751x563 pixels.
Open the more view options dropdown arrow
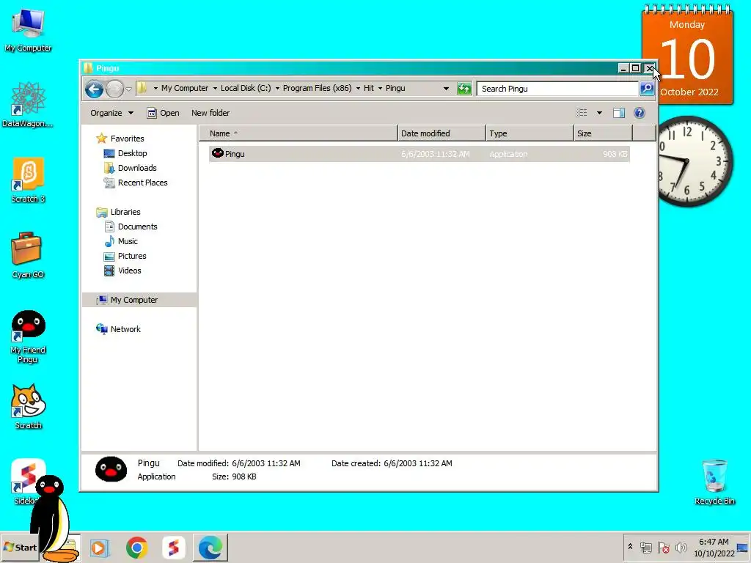tap(599, 113)
